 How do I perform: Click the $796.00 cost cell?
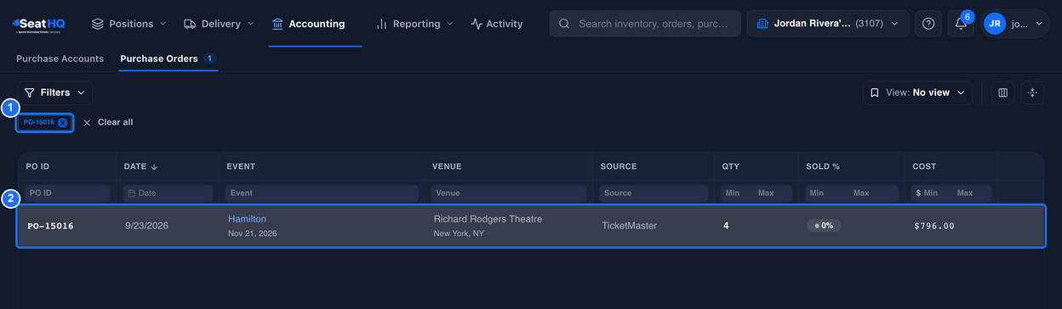tap(934, 226)
